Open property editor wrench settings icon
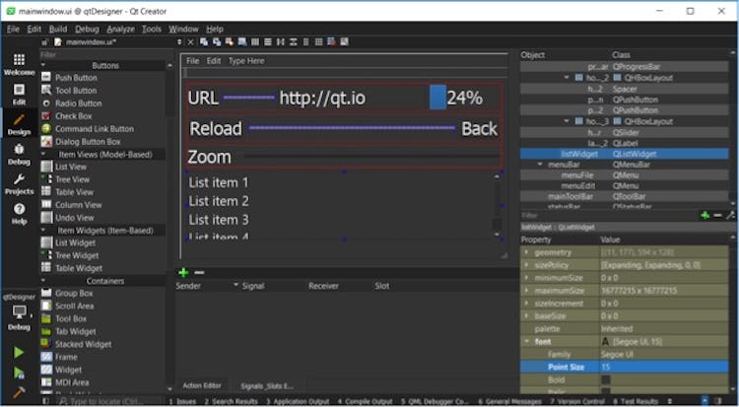Screen dimensions: 739x407 730,215
